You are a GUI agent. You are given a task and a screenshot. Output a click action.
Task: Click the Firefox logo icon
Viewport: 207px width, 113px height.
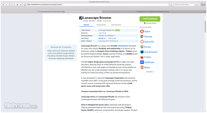(x=142, y=57)
